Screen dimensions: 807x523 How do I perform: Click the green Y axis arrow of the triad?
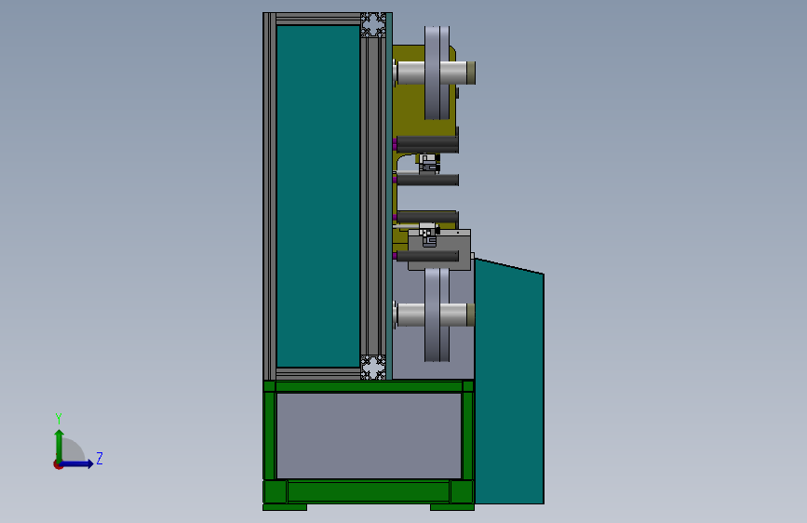[x=60, y=445]
